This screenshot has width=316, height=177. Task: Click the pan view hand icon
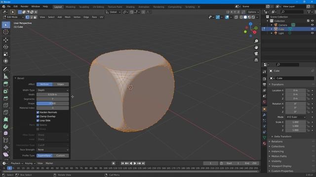[256, 47]
